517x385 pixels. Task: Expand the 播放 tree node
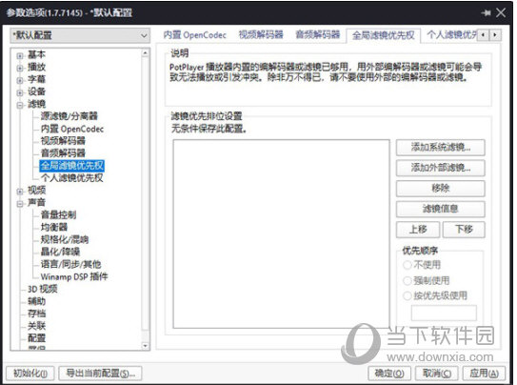[20, 68]
